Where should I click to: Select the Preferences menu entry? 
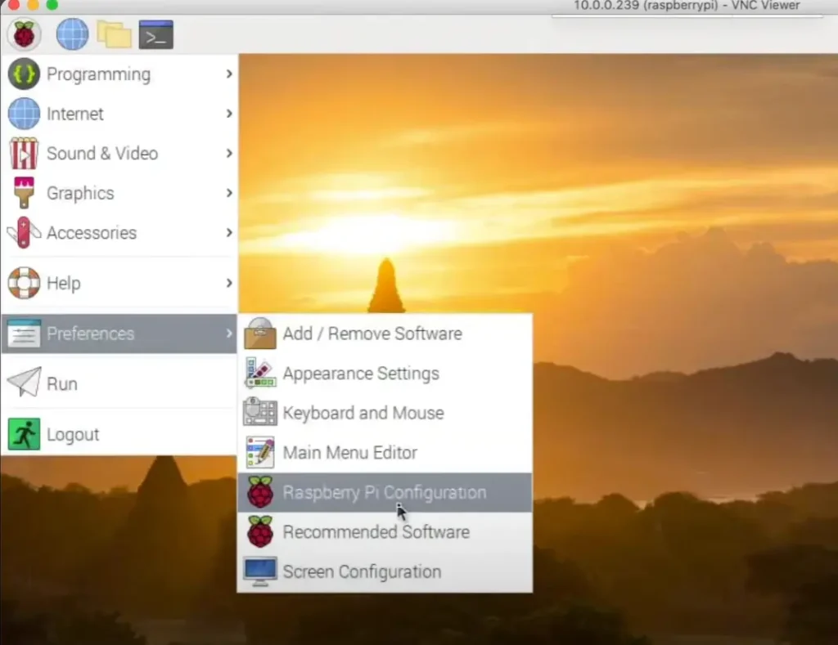[x=119, y=334]
